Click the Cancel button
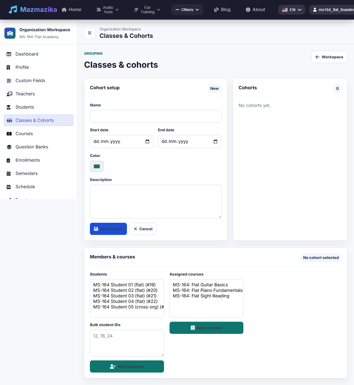The image size is (354, 385). [x=143, y=229]
